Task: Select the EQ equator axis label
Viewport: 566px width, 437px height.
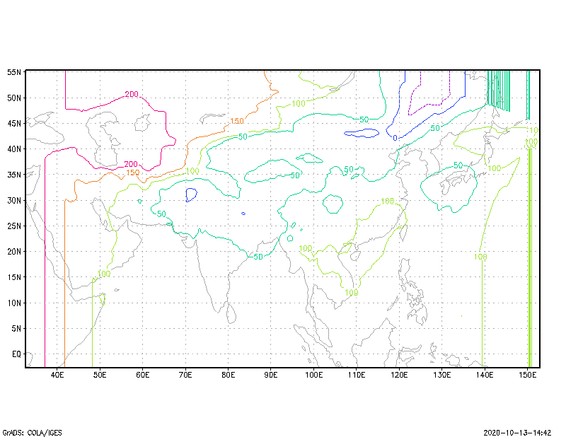Action: coord(16,354)
